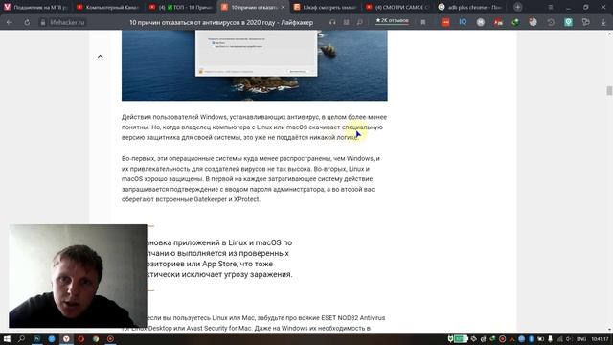
Task: Click the webcam overlay video
Action: (78, 276)
